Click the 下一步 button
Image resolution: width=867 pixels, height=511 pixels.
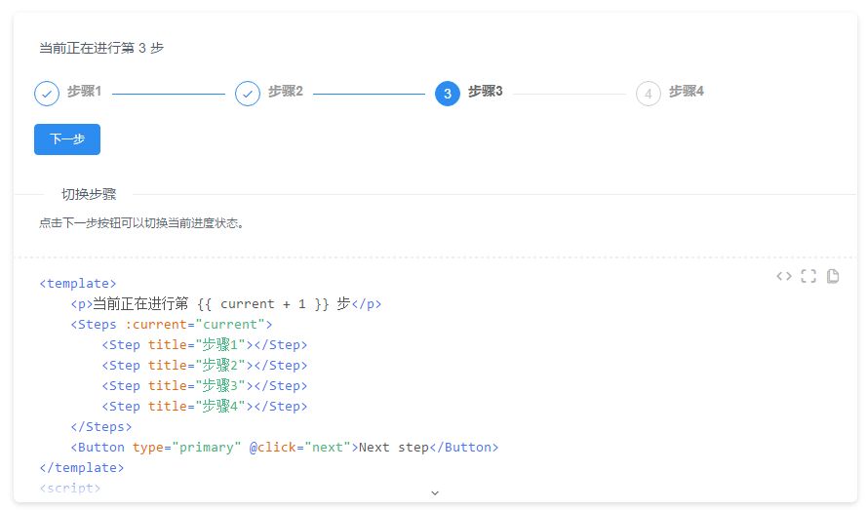pos(67,139)
